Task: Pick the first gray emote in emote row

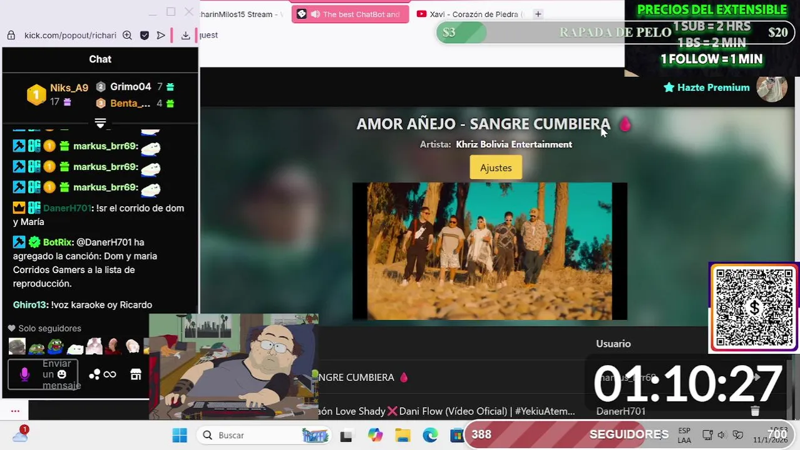Action: [x=17, y=346]
